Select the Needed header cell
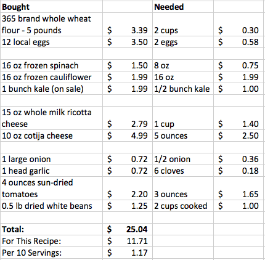The image size is (265, 260). [183, 7]
